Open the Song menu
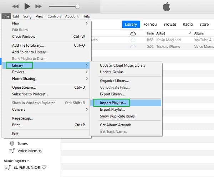Image resolution: width=214 pixels, height=177 pixels. [27, 16]
